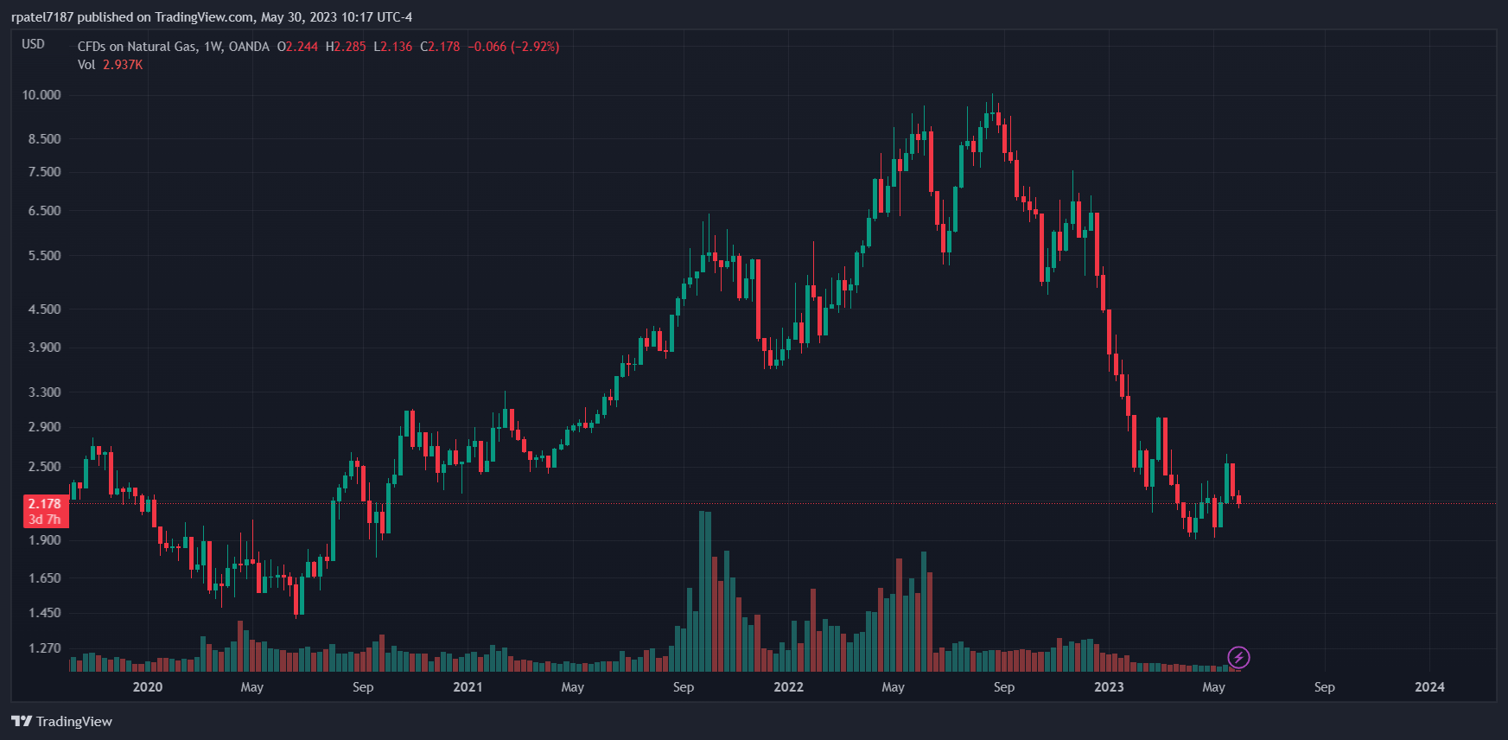Click the 2.500 price axis label

44,467
